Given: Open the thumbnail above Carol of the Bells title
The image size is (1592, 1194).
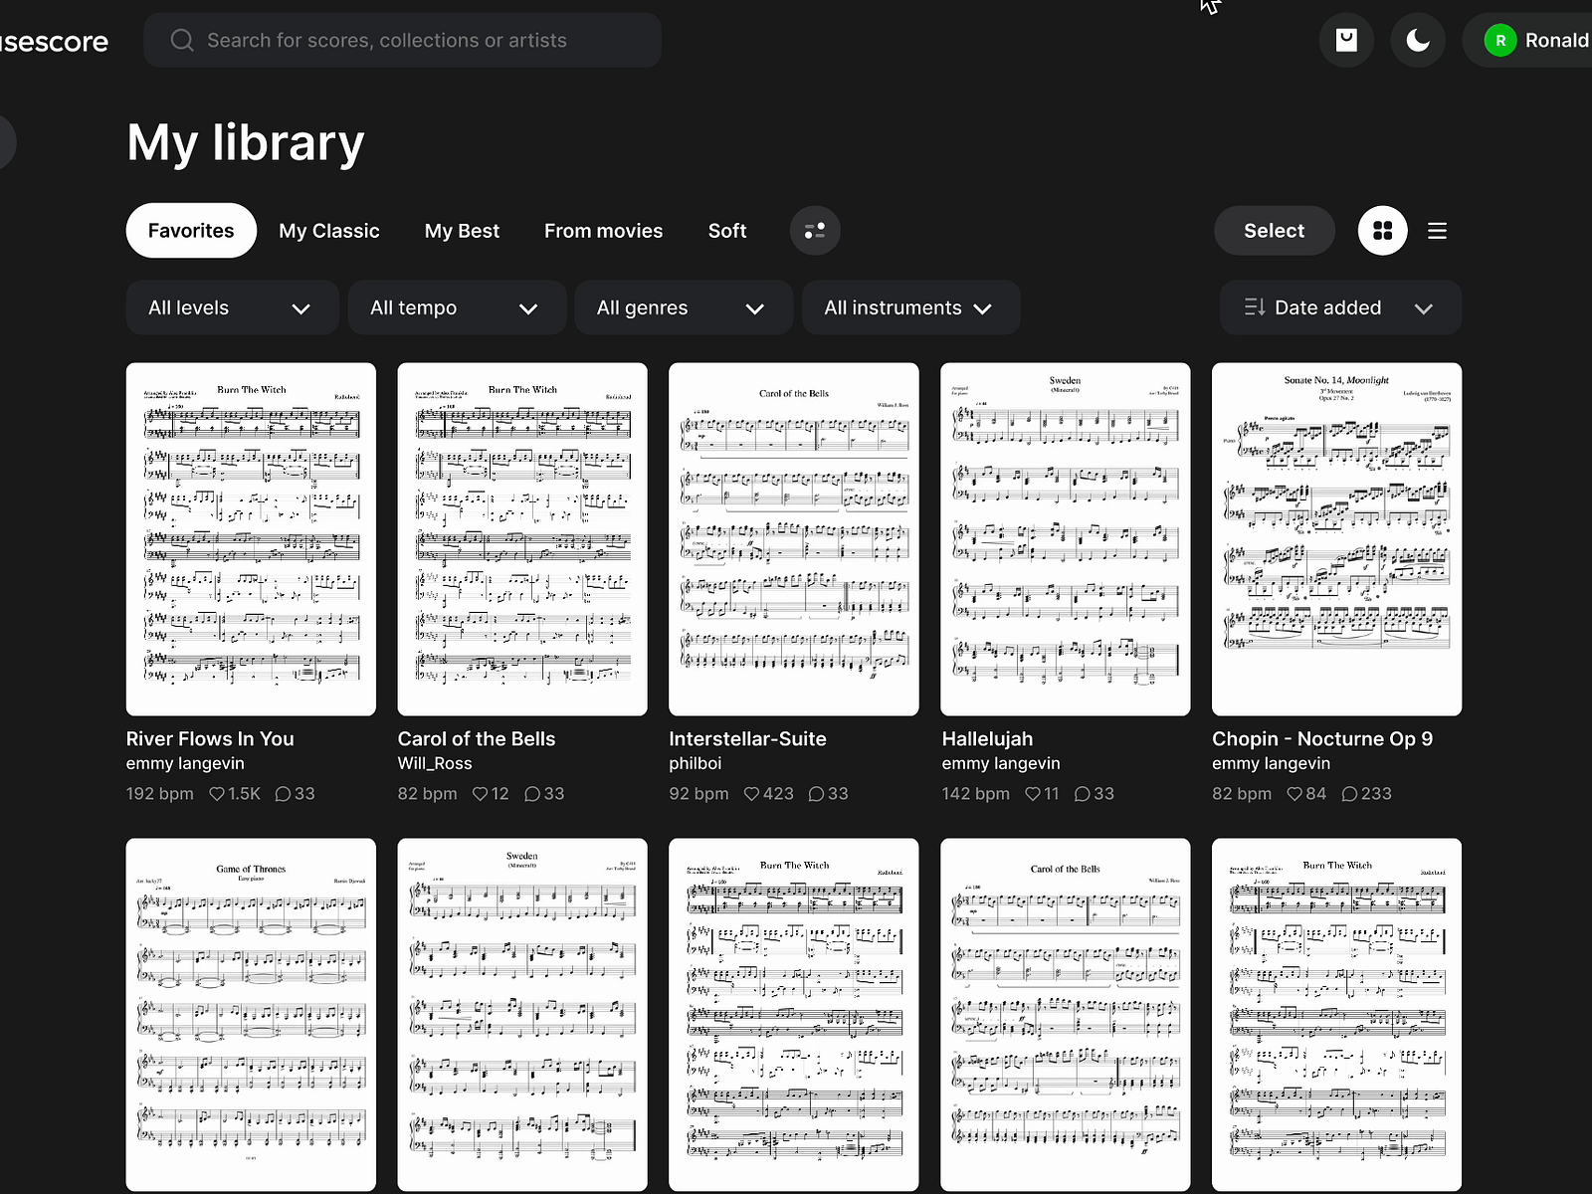Looking at the screenshot, I should pyautogui.click(x=522, y=539).
